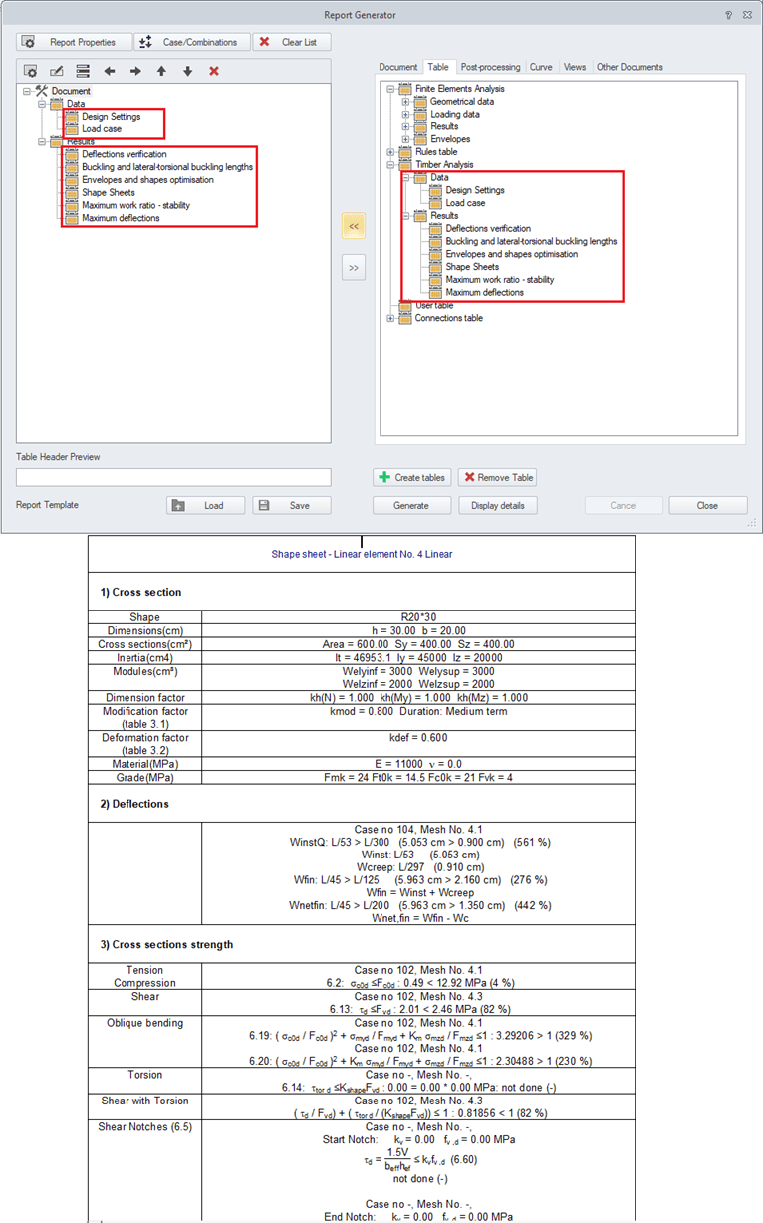
Task: Click Remove Table button
Action: 497,477
